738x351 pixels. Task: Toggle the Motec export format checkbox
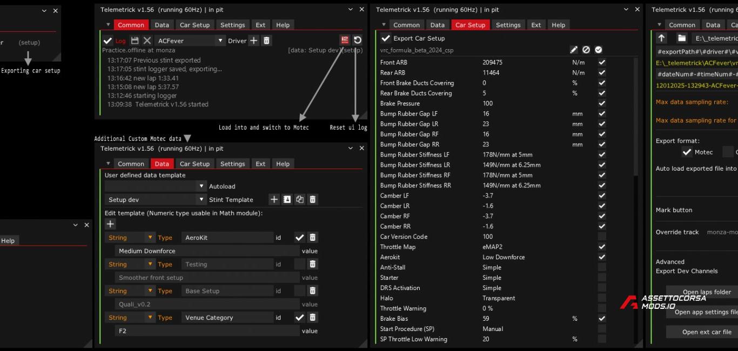pyautogui.click(x=687, y=152)
